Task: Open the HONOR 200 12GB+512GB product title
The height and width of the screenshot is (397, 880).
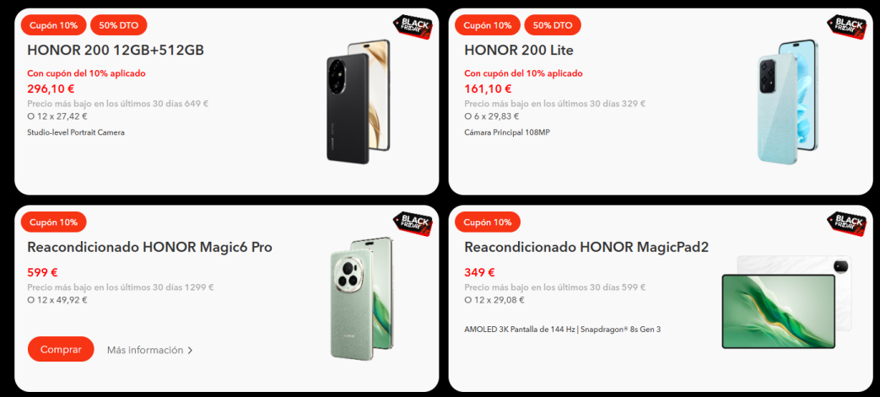Action: pyautogui.click(x=116, y=51)
